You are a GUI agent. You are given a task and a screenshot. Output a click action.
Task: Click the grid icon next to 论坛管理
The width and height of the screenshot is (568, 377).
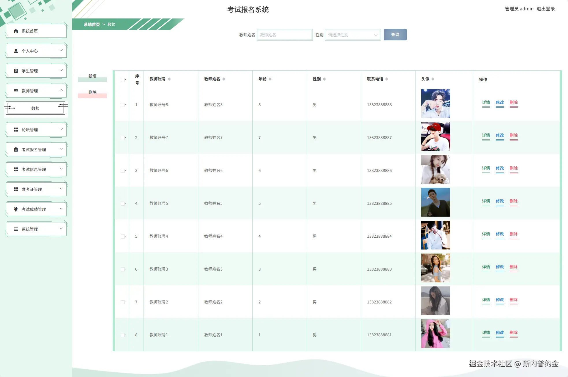16,130
